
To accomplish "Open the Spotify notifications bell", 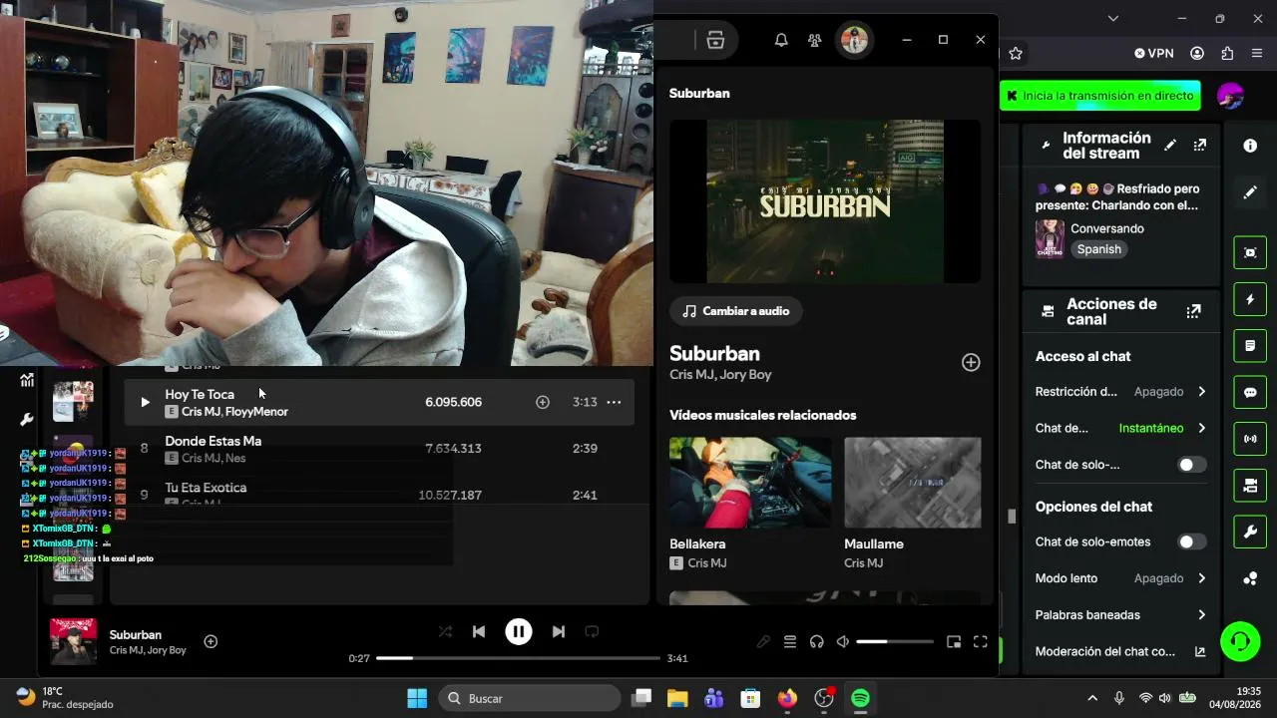I will coord(781,40).
